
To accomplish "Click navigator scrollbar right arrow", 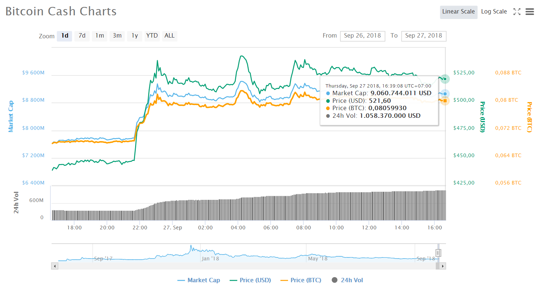I will tap(443, 267).
